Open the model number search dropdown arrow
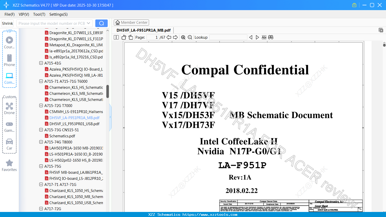The height and width of the screenshot is (217, 386). point(88,23)
